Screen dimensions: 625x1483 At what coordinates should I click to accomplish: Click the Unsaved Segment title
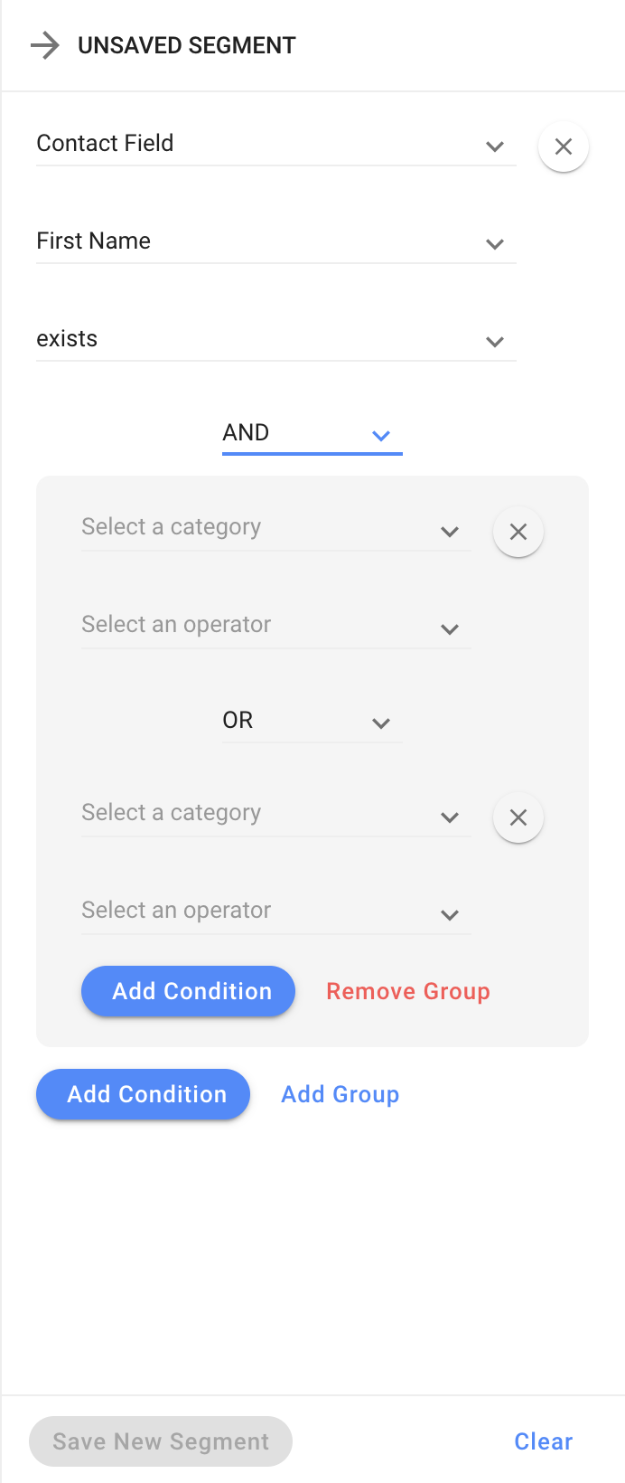click(x=187, y=45)
